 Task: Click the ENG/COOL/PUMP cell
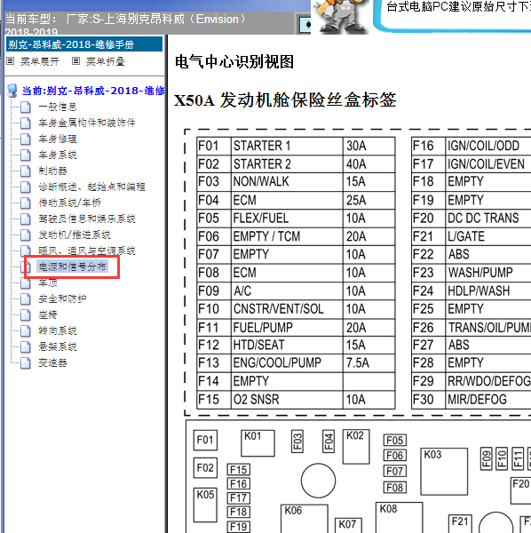(x=287, y=363)
